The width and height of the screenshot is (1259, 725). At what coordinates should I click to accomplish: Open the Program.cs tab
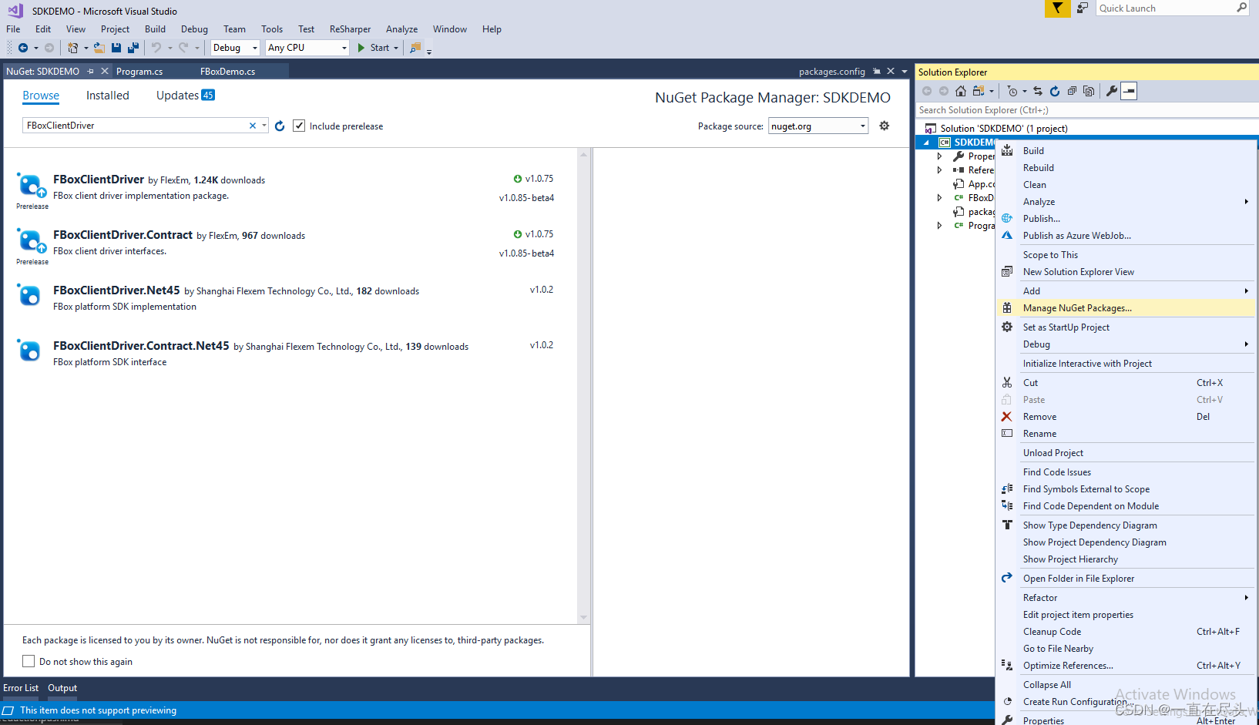pos(139,71)
